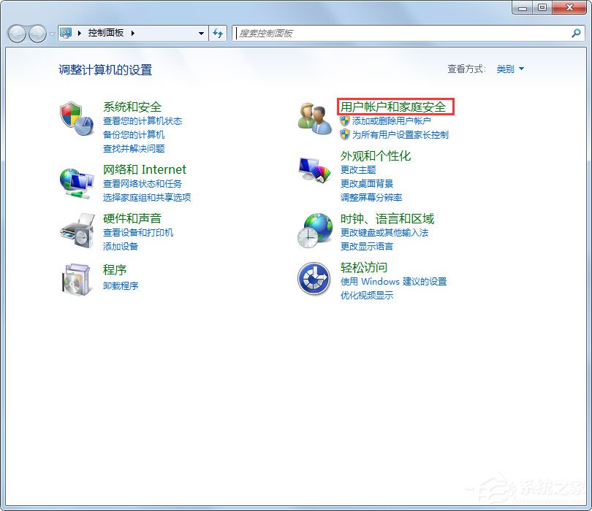This screenshot has width=592, height=511.
Task: Click inside the 搜索控制面板 search field
Action: click(402, 33)
